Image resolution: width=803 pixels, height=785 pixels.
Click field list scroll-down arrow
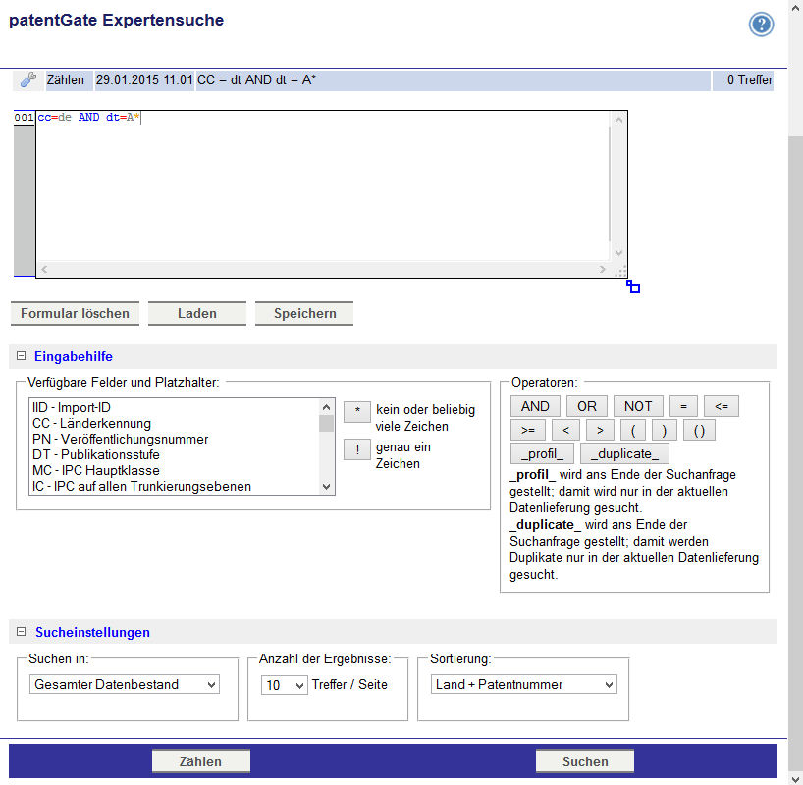pyautogui.click(x=326, y=487)
